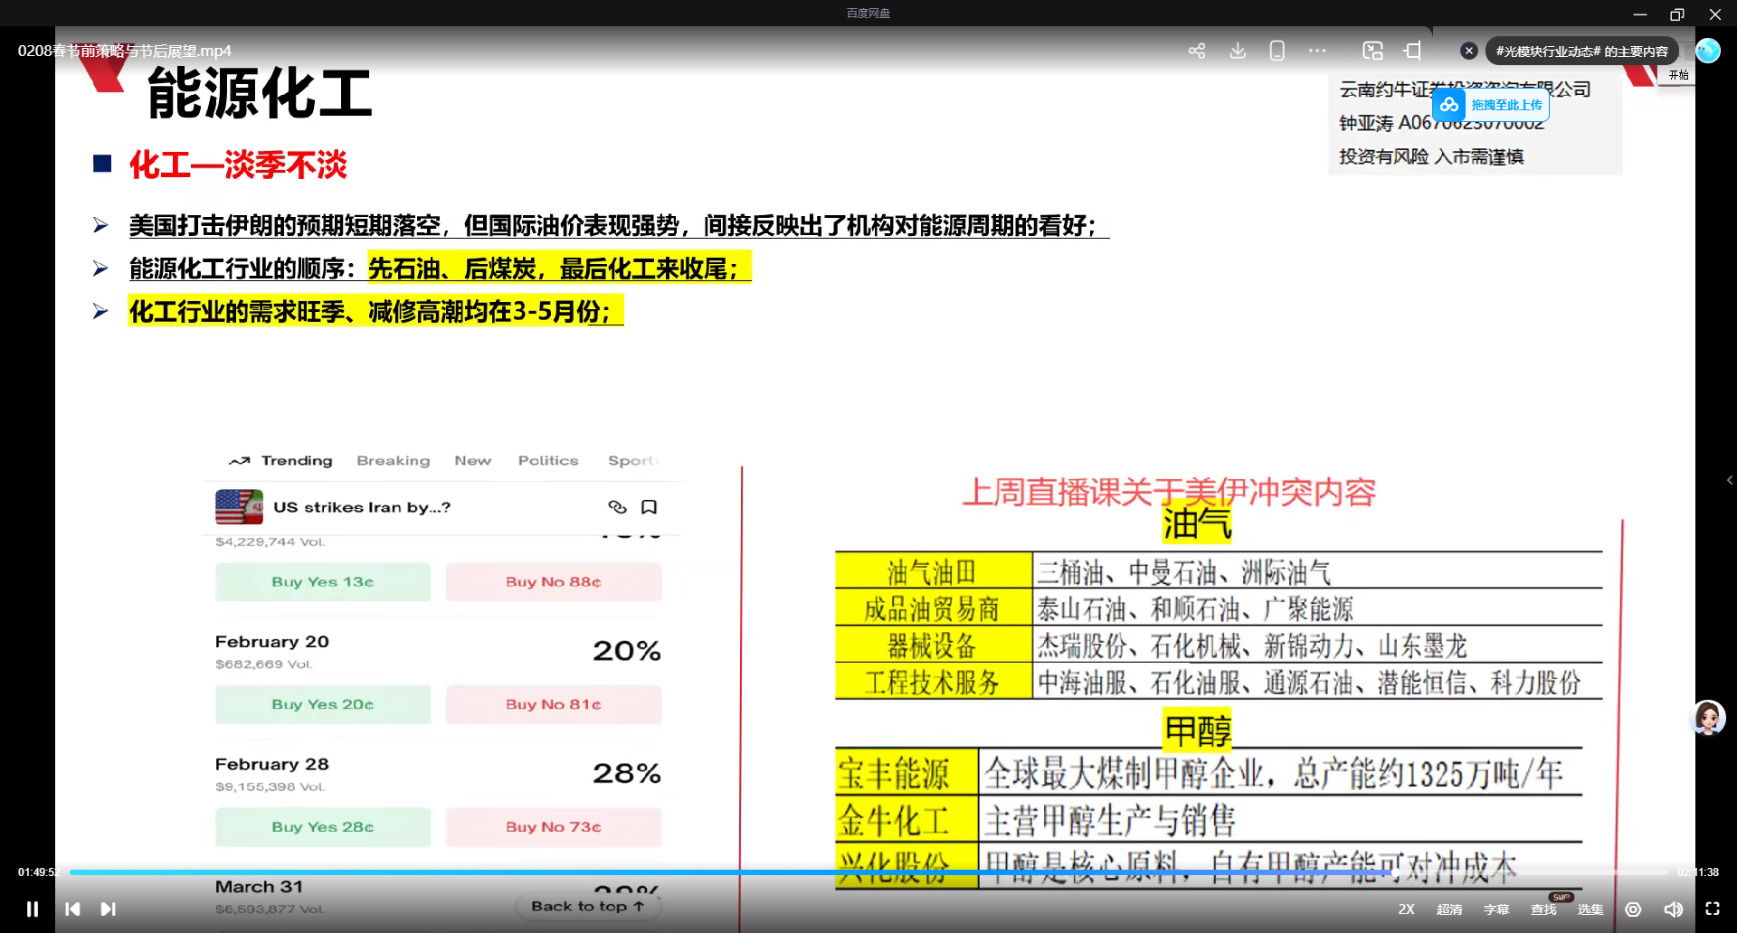Click the 金牛化工 table cell
Screen dimensions: 1737x933
(x=906, y=821)
